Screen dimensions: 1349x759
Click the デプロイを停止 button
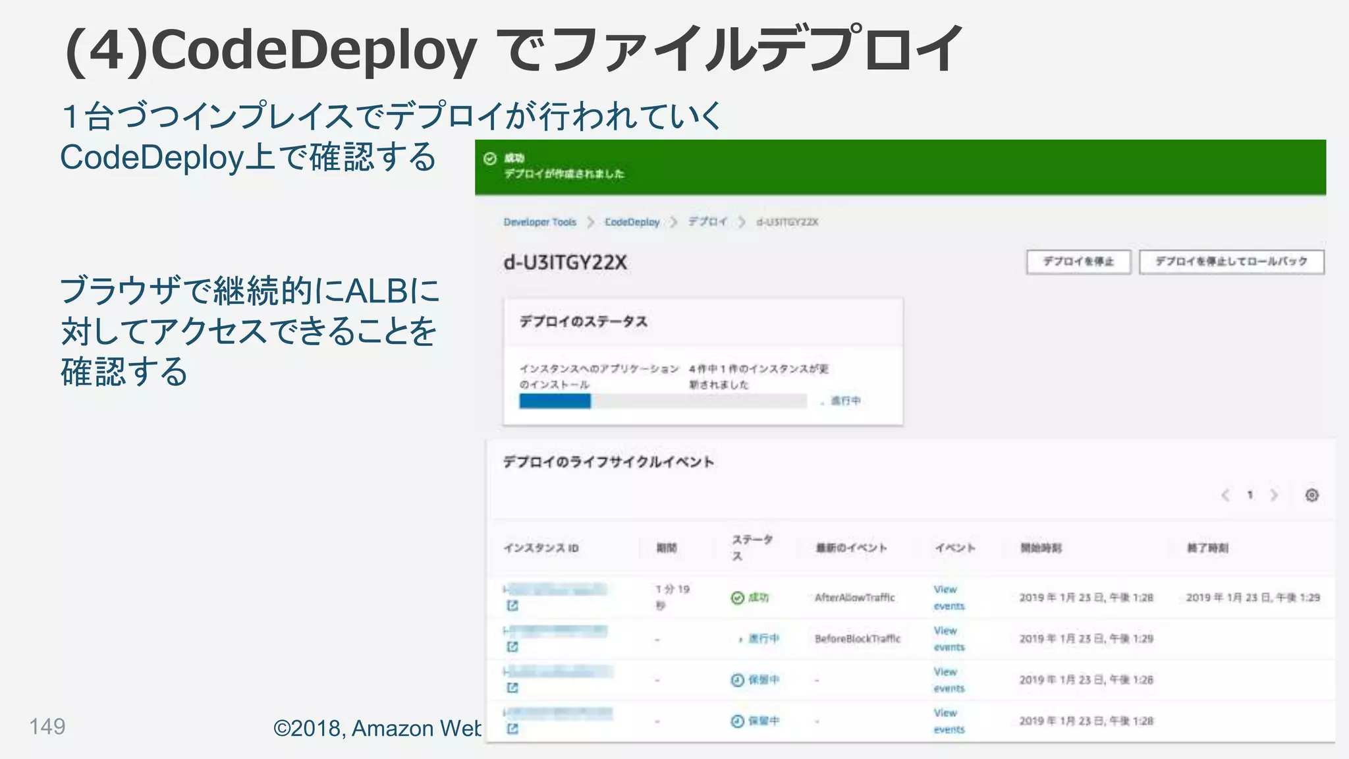pos(1078,262)
